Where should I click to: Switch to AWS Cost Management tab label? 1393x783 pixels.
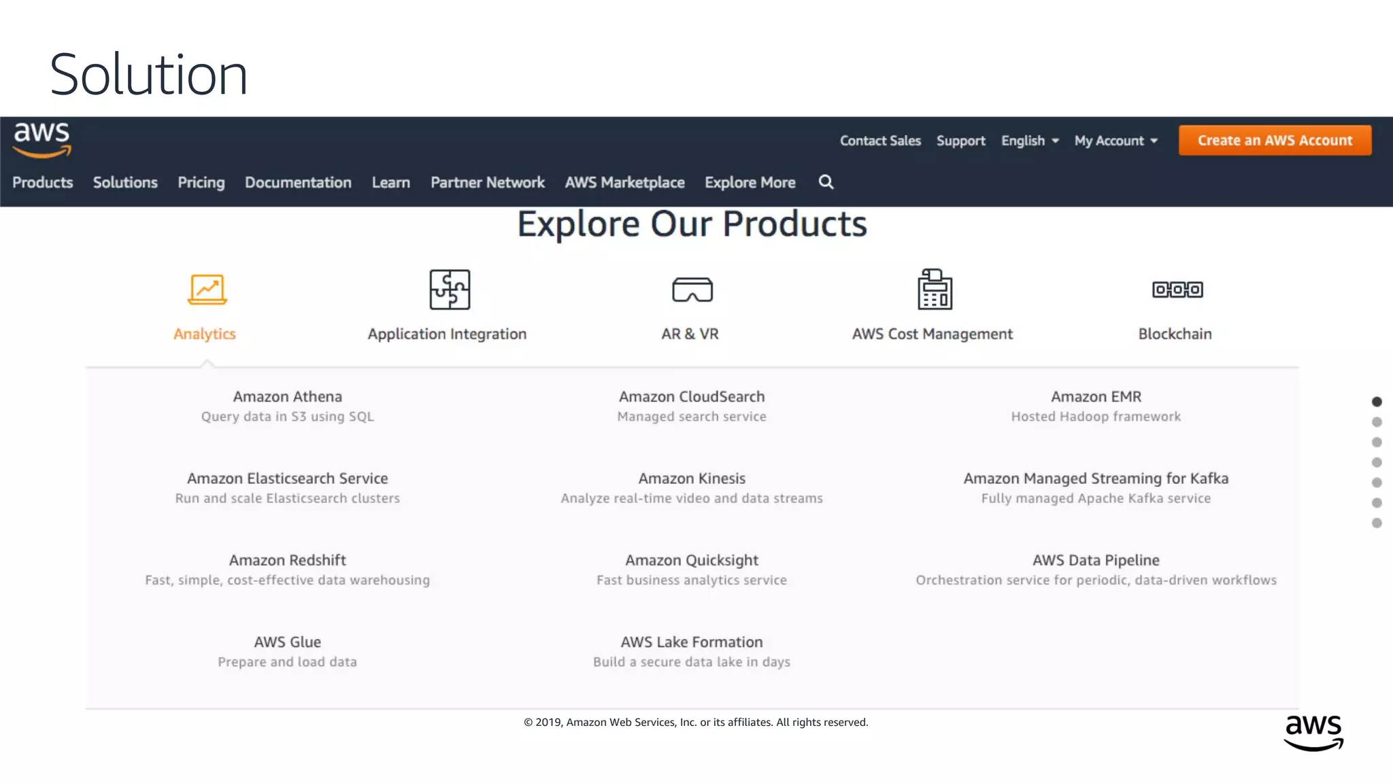tap(933, 334)
